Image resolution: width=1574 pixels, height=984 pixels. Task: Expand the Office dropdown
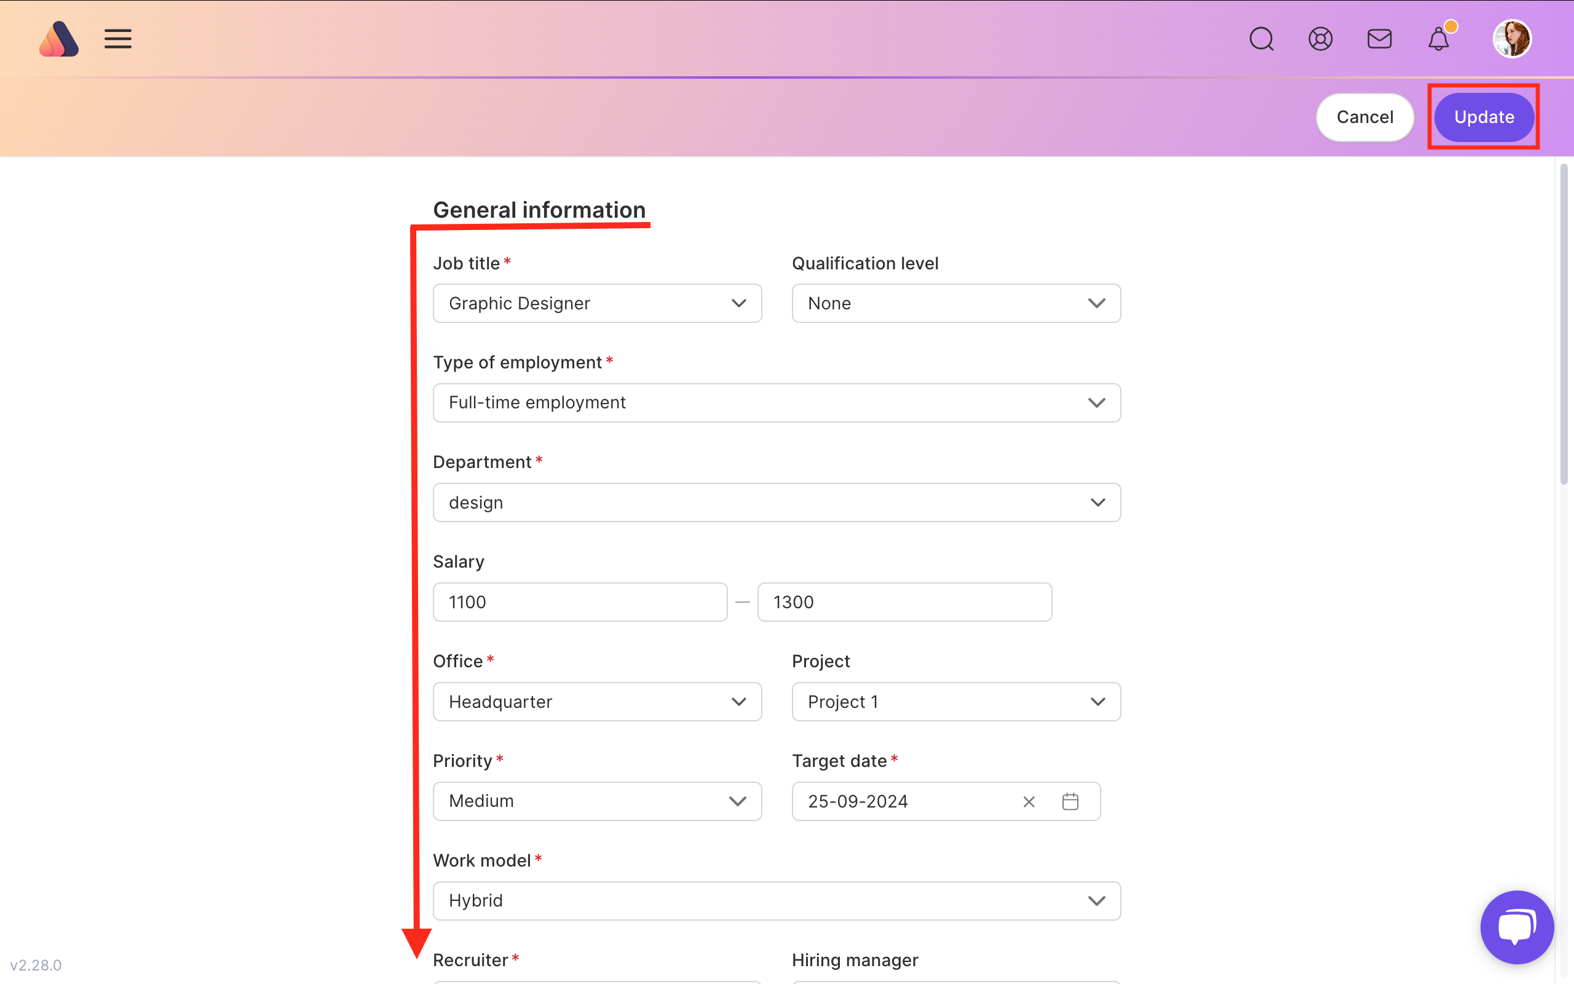click(x=597, y=702)
